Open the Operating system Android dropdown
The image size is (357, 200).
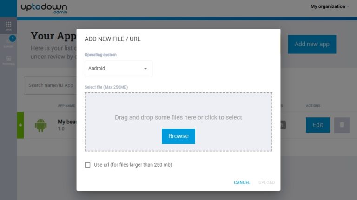118,68
